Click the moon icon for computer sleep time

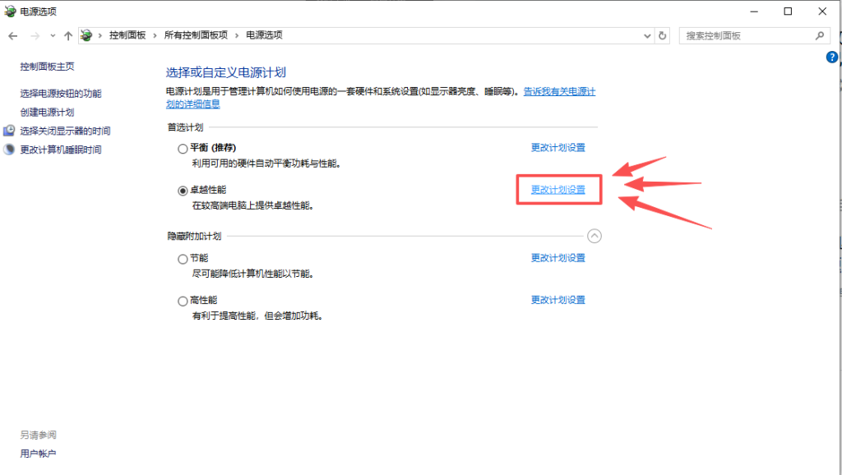coord(9,150)
